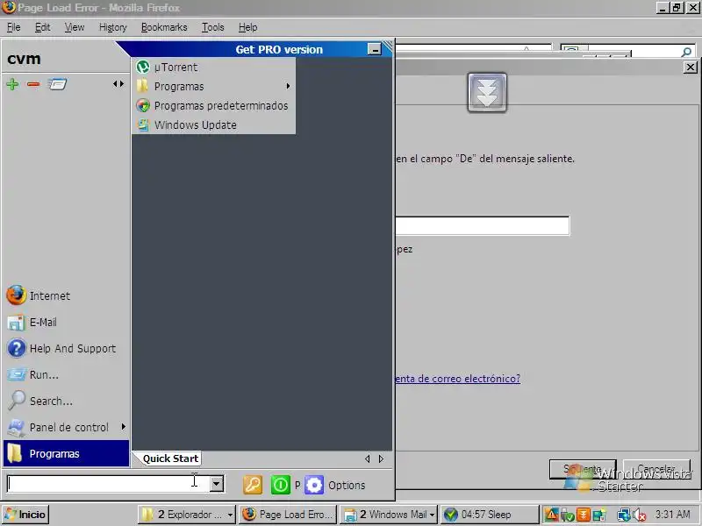Screen dimensions: 702x526
Task: Expand the Windows Mail taskbar dropdown arrow
Action: (432, 515)
